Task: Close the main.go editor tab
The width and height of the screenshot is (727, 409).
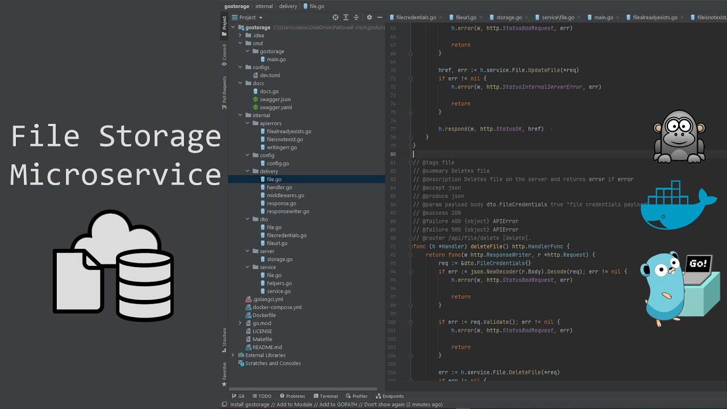Action: click(619, 18)
